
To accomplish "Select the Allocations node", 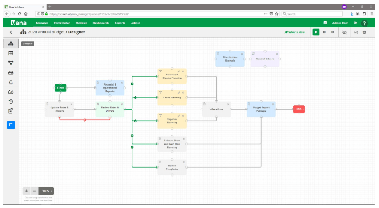I will (216, 109).
